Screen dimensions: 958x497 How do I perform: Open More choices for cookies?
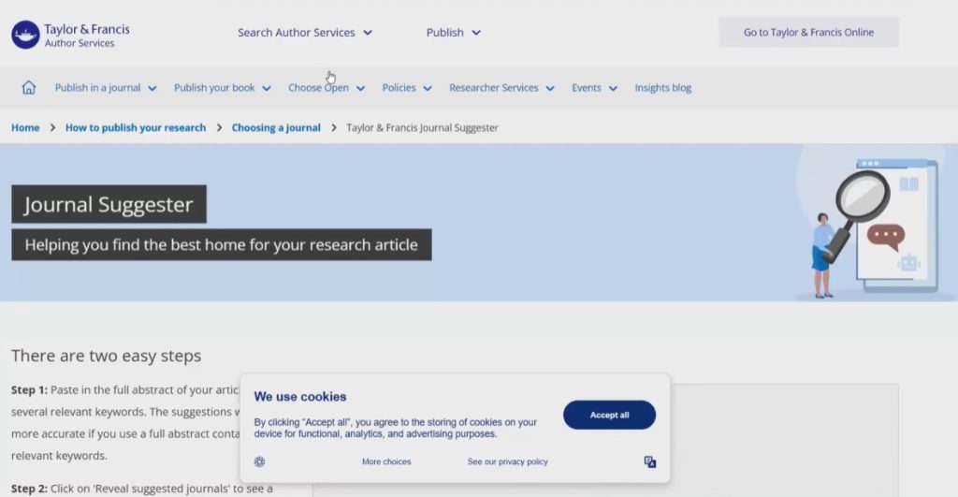coord(386,461)
